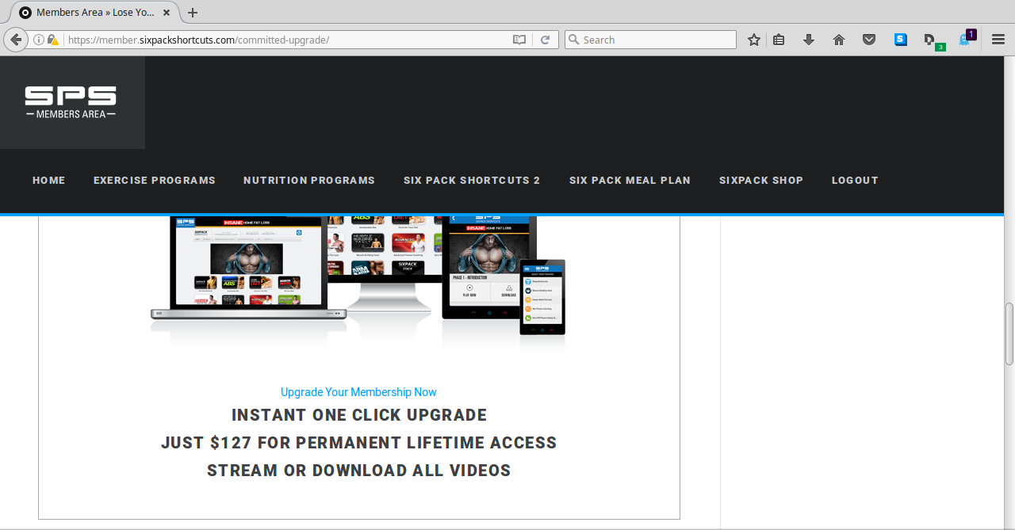Click the page's vertical scrollbar thumb
1015x530 pixels.
coord(1009,333)
